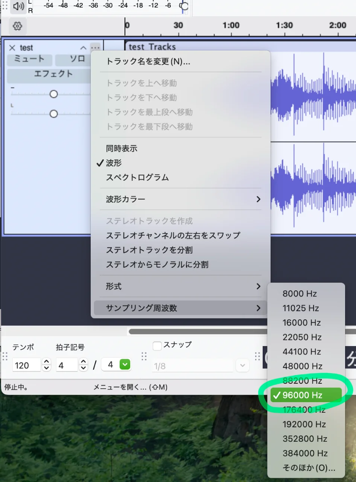Choose トラック名を変更(N)... menu item
The height and width of the screenshot is (482, 356).
148,61
